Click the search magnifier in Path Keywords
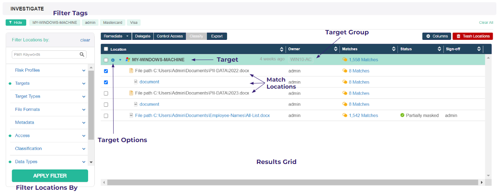499x196 pixels. [82, 55]
